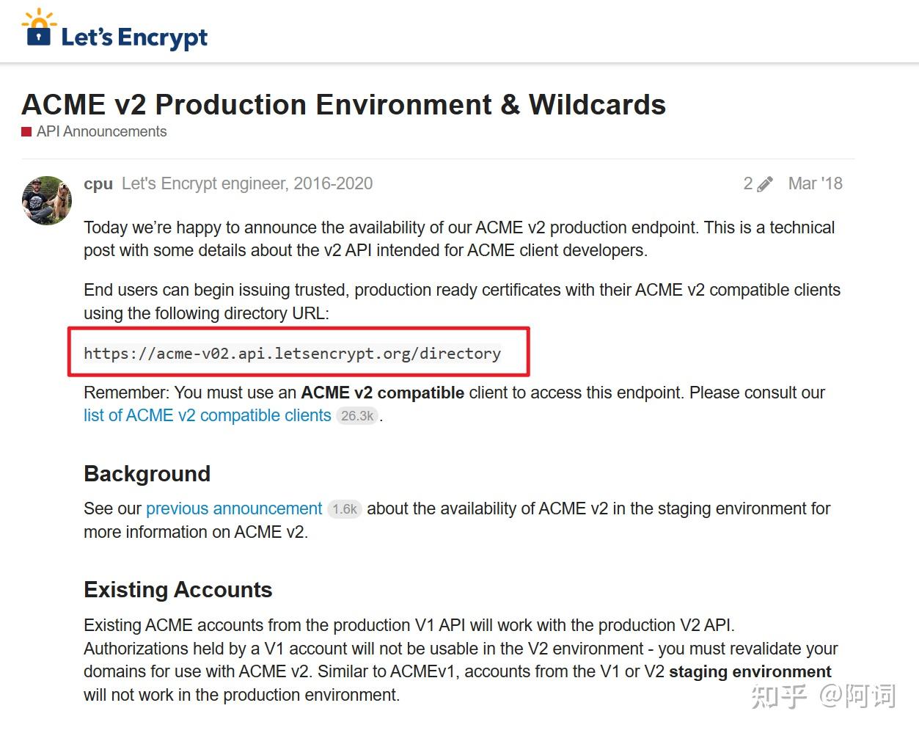Open list of ACME v2 compatible clients

pyautogui.click(x=208, y=416)
